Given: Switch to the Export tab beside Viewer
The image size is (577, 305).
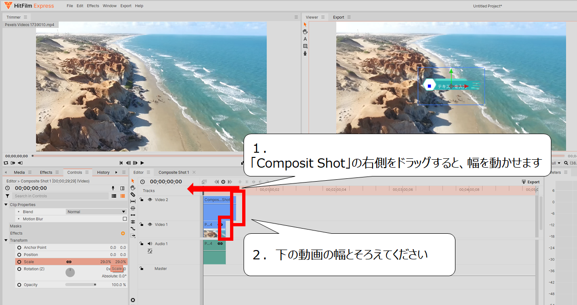Looking at the screenshot, I should pyautogui.click(x=339, y=17).
